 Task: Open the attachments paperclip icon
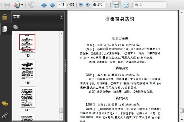[x=5, y=116]
